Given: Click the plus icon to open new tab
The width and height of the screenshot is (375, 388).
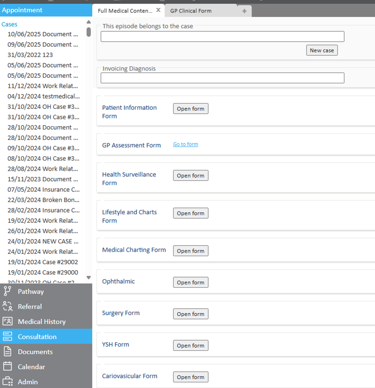Looking at the screenshot, I should point(244,12).
